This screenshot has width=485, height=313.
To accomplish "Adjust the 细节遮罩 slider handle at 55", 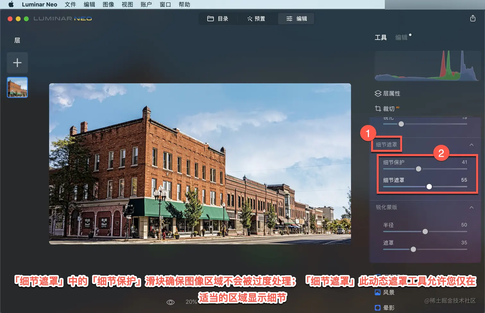I will [429, 187].
